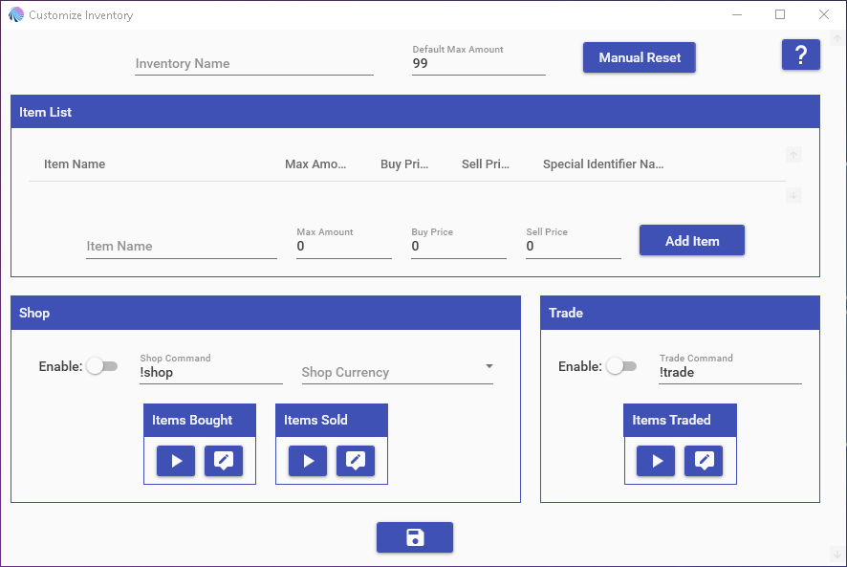This screenshot has height=567, width=847.
Task: Enable the Shop toggle switch
Action: [x=101, y=366]
